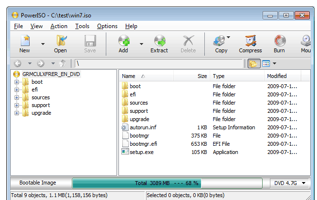
Task: Open the File menu
Action: [x=18, y=26]
